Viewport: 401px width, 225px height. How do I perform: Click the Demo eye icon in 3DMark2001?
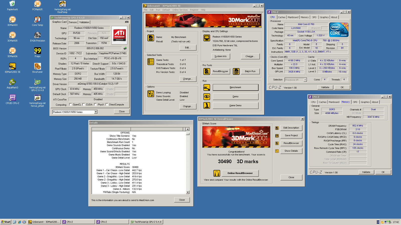click(207, 96)
